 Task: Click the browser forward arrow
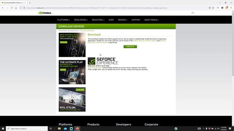[7, 8]
